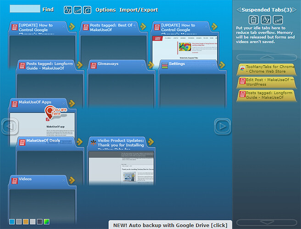Sort open tabs by domain (.com icon)
The height and width of the screenshot is (229, 301).
pyautogui.click(x=78, y=10)
